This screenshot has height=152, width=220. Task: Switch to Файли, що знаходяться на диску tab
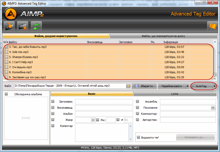pos(163,36)
